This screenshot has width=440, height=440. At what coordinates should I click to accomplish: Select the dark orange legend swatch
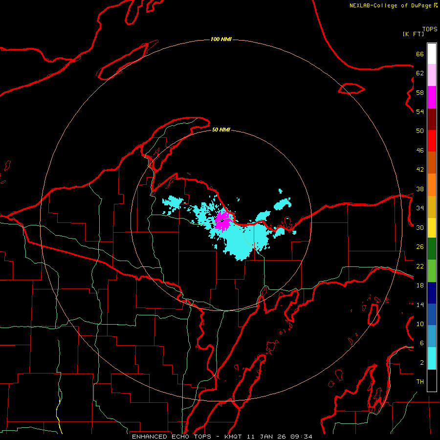(432, 162)
